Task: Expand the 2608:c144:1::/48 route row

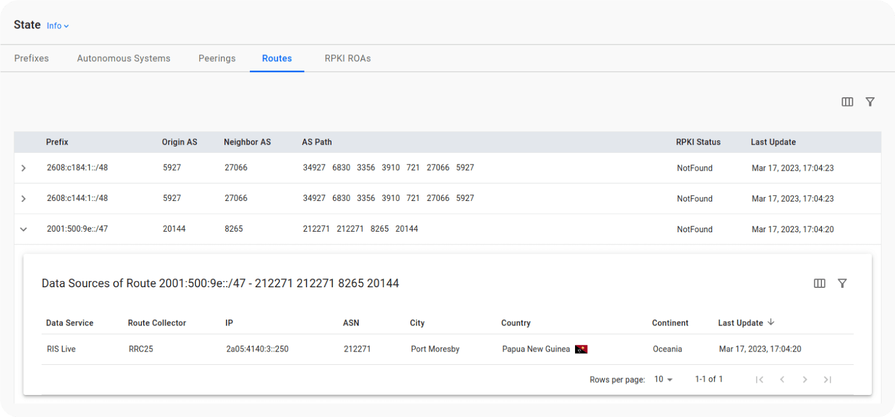Action: click(23, 199)
